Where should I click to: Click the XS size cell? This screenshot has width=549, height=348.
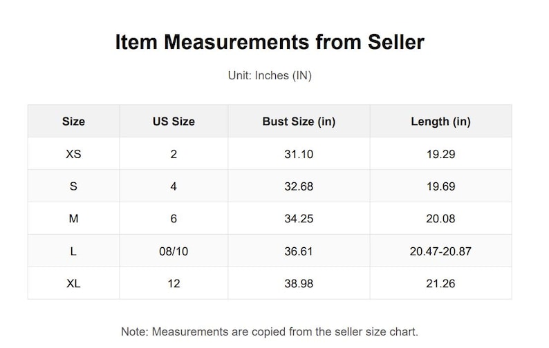click(x=73, y=154)
